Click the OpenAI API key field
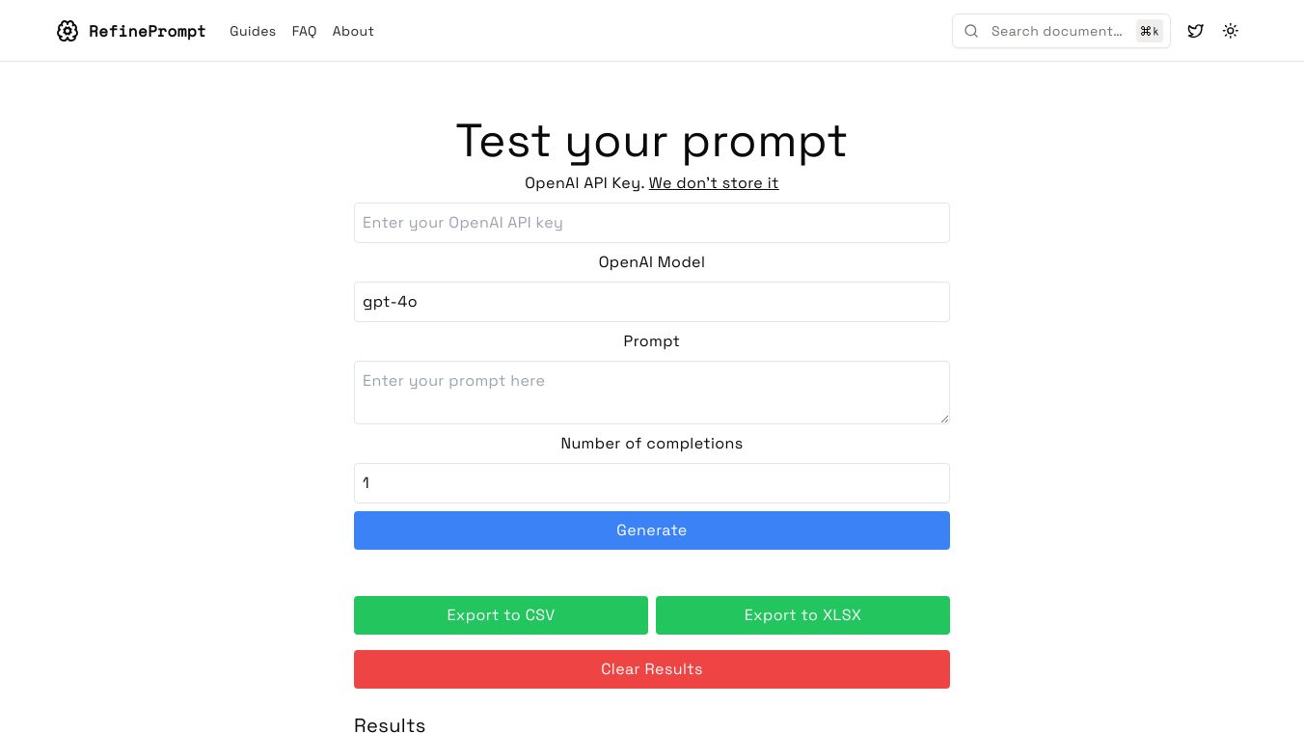This screenshot has height=733, width=1304. (x=651, y=223)
